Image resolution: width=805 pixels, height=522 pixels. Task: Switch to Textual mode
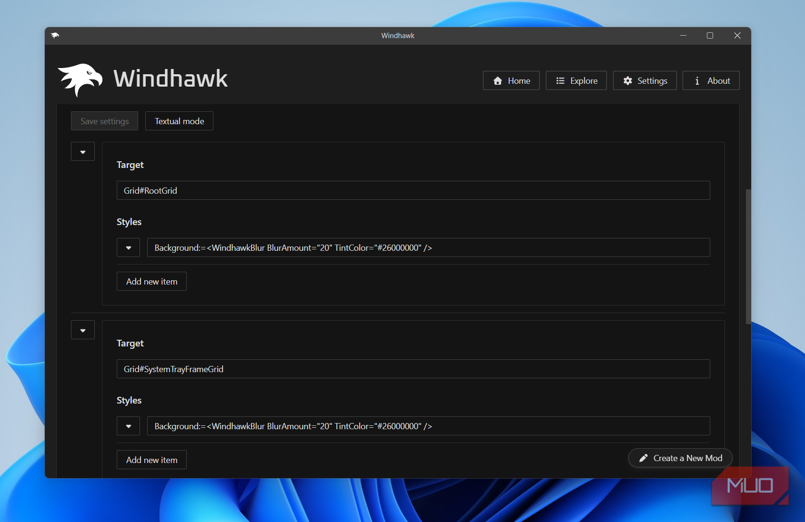point(179,121)
